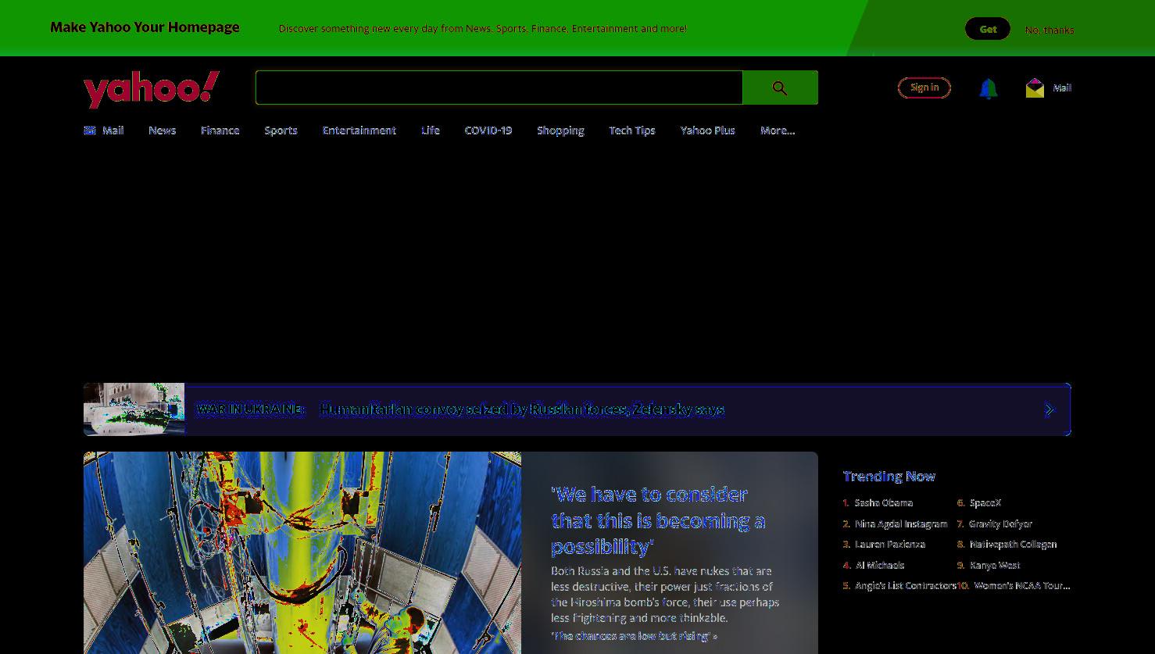Screen dimensions: 1155x654
Task: Select trending topic Nativepath Collagen
Action: 1014,545
